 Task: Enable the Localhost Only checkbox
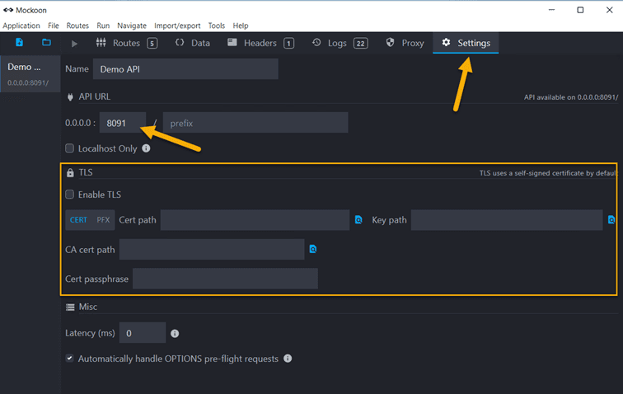70,148
